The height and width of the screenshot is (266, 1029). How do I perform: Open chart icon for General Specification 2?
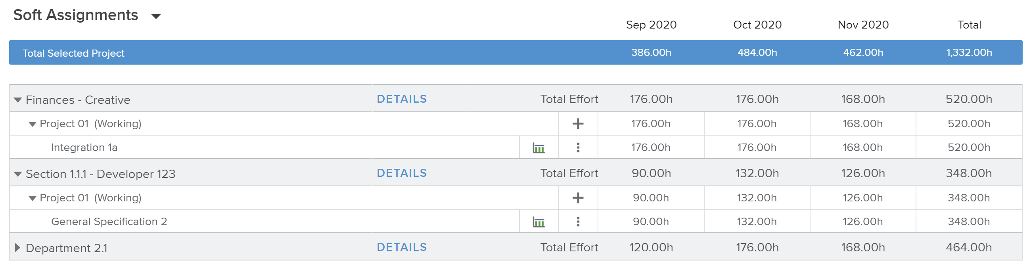pos(538,222)
